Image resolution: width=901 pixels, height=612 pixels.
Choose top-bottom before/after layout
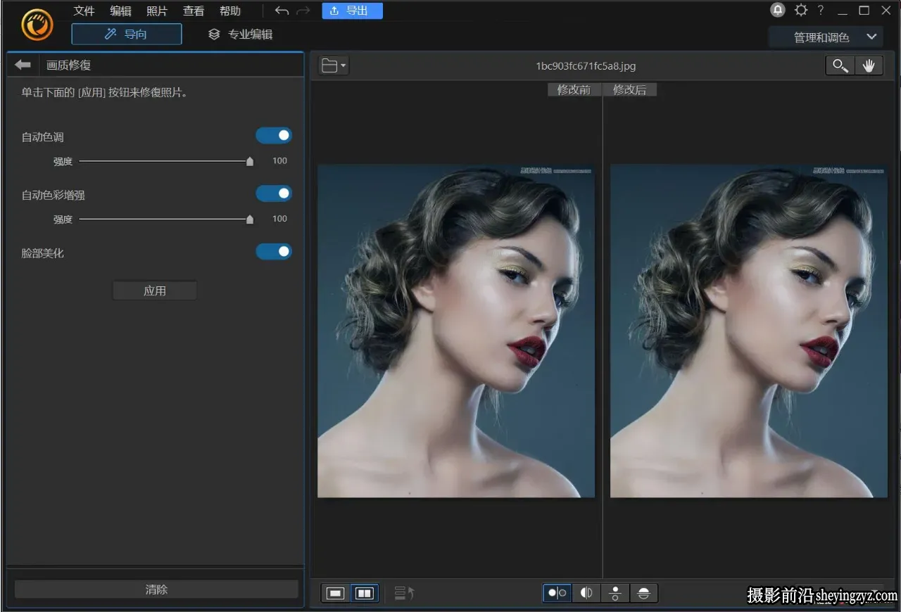[x=615, y=593]
